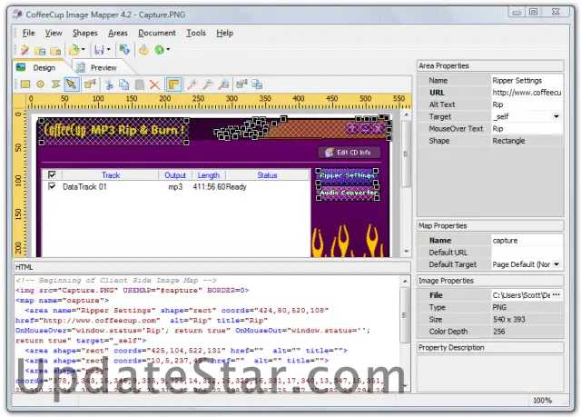Delete the selected area with red X
The image size is (581, 417).
155,84
